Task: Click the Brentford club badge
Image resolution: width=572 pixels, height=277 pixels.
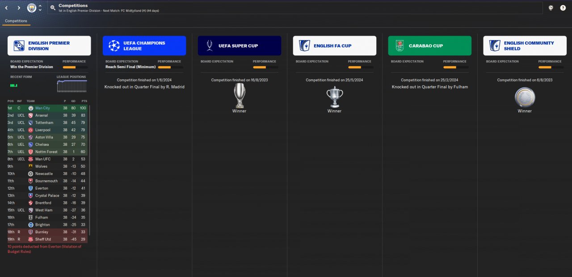Action: (x=30, y=203)
